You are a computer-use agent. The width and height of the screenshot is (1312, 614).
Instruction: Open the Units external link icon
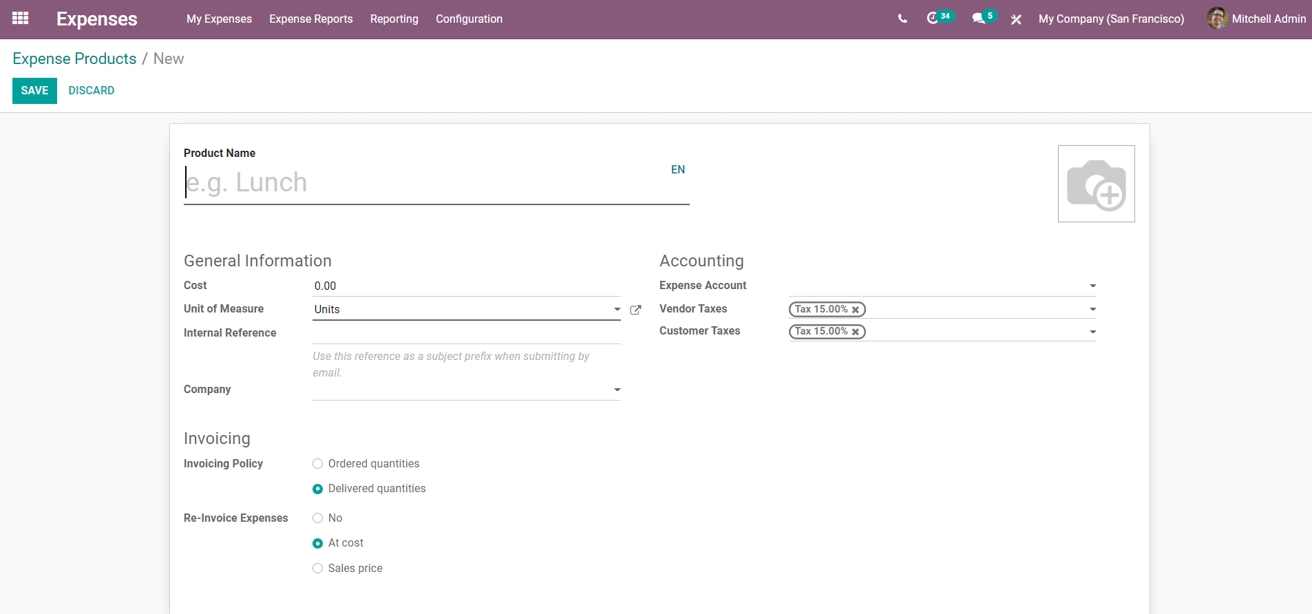[x=635, y=310]
